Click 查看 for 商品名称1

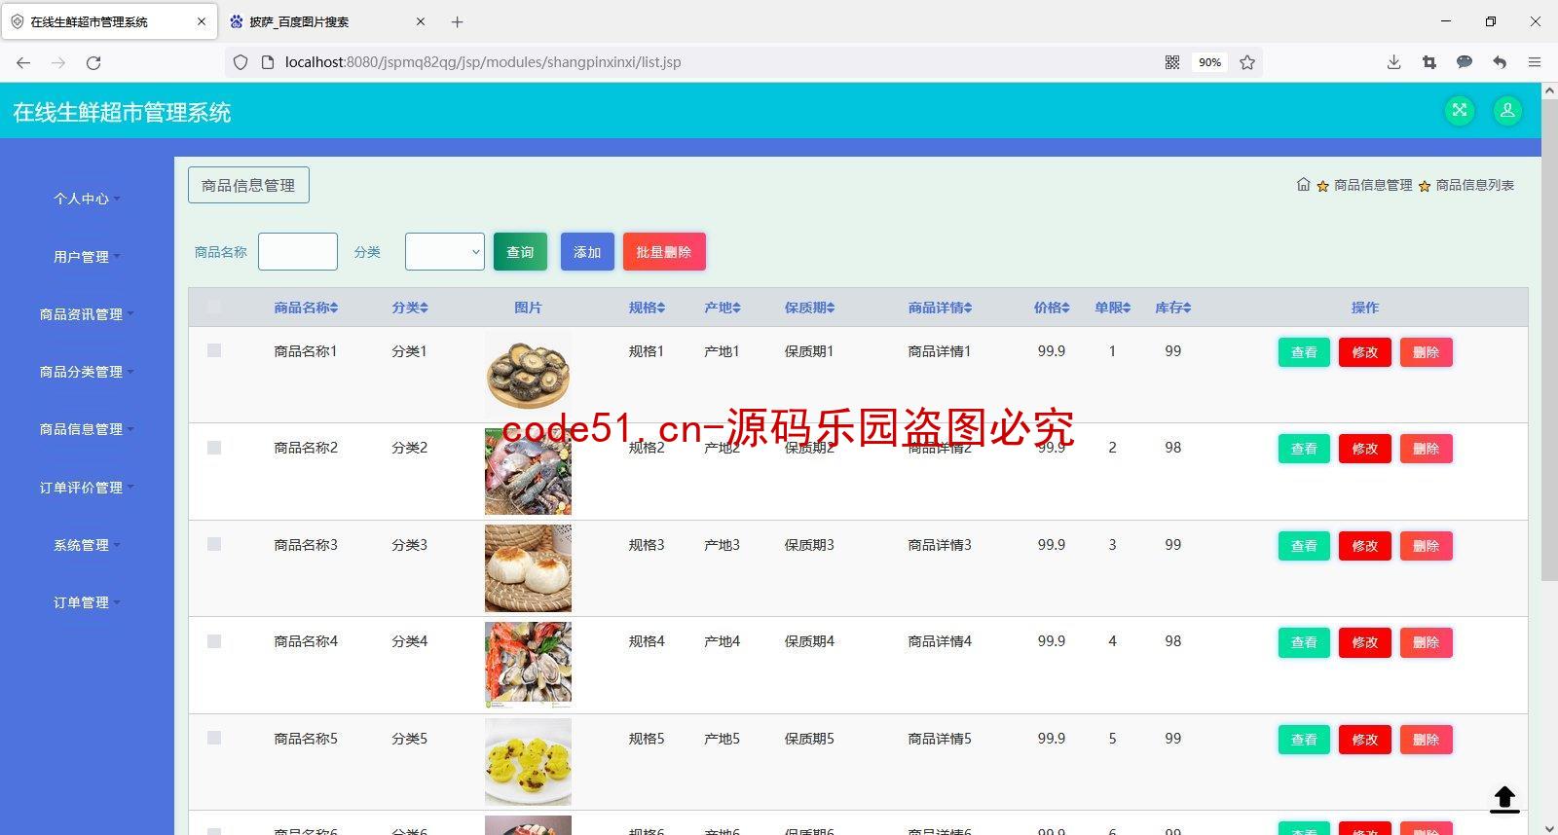point(1304,352)
